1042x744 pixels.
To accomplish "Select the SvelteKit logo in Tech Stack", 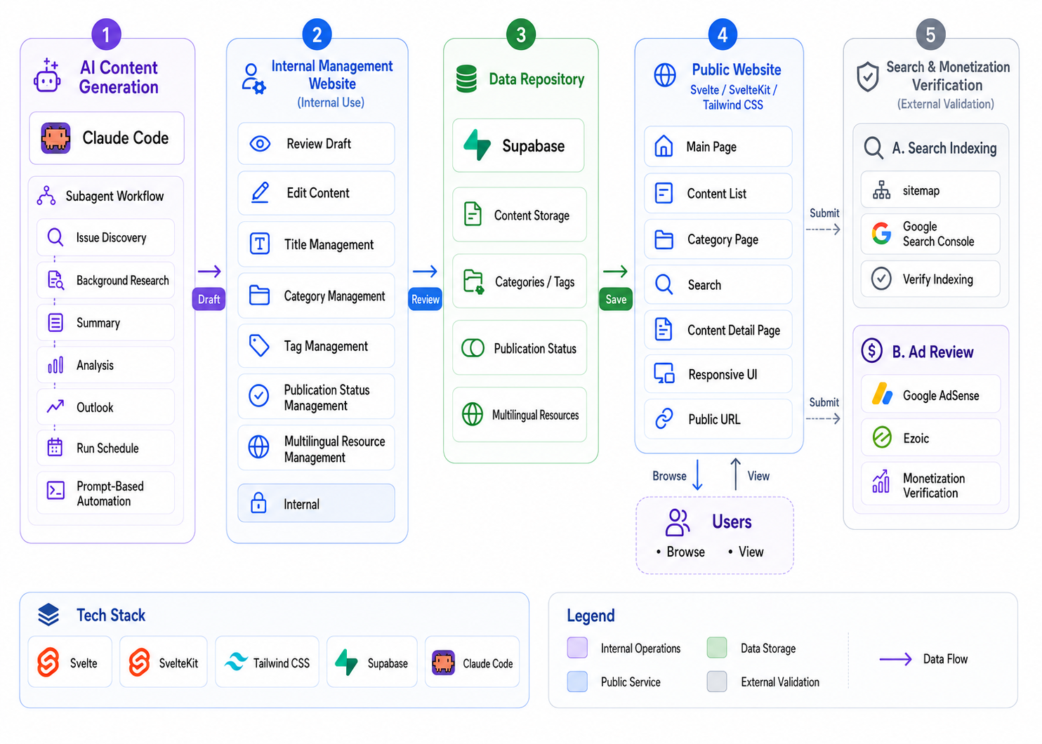I will point(140,662).
